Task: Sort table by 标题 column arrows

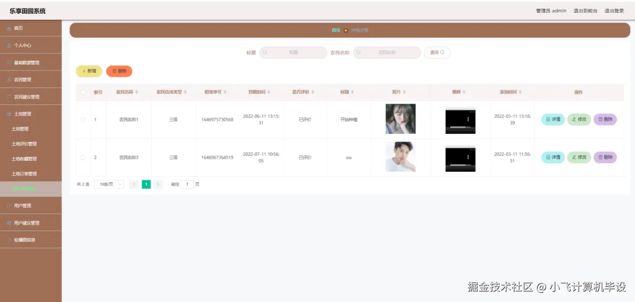Action: coord(353,92)
